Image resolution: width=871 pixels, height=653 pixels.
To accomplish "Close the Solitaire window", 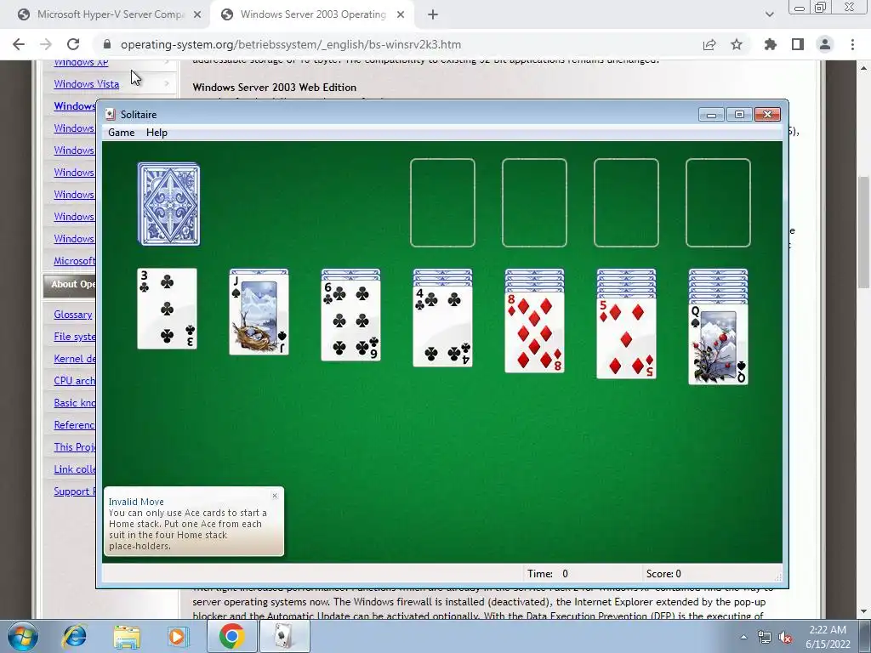I will (x=767, y=115).
